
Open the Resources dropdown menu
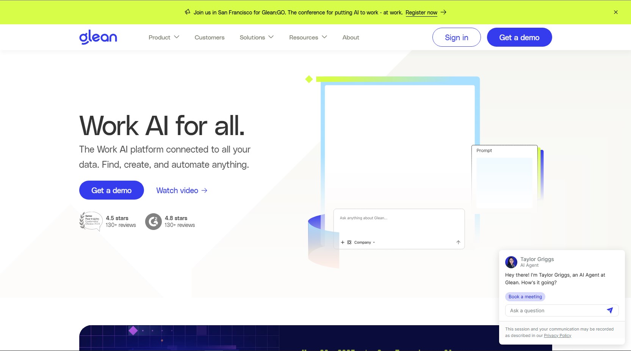click(308, 37)
